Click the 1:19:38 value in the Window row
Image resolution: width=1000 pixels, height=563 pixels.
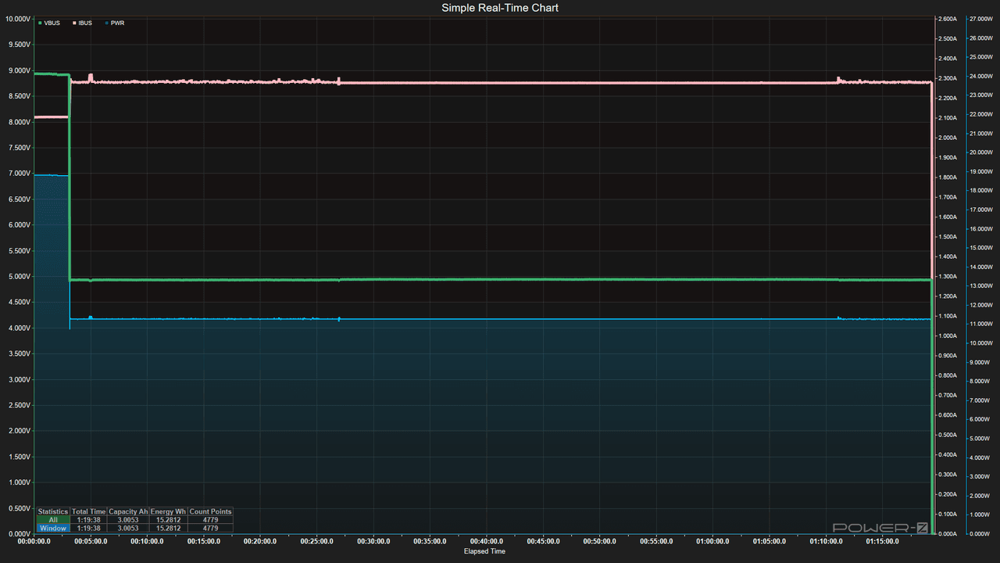(x=88, y=529)
